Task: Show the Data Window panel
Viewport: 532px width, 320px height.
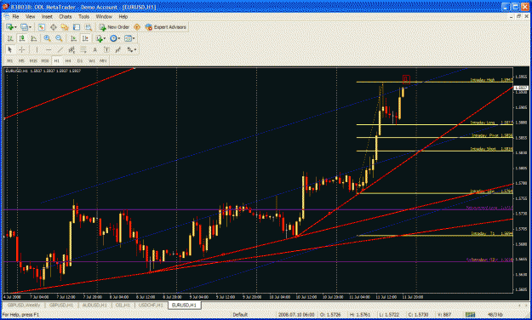Action: click(54, 27)
